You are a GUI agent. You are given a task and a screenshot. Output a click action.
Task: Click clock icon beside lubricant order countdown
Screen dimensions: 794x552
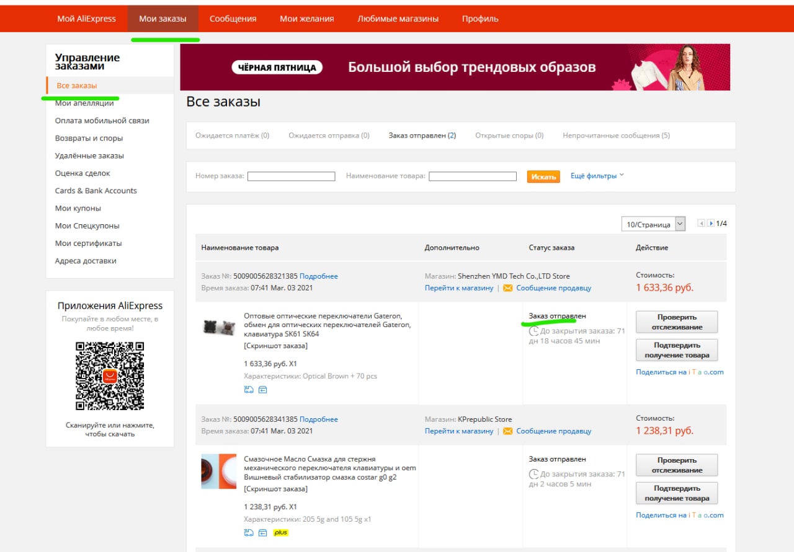click(533, 475)
